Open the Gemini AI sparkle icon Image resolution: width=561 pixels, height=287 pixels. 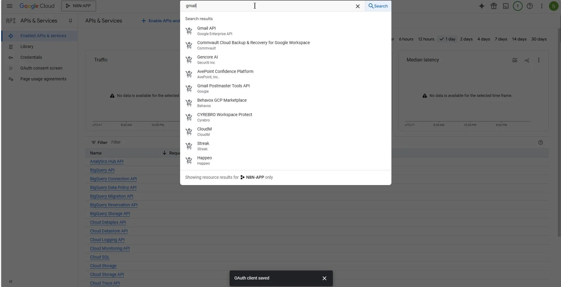(x=482, y=6)
